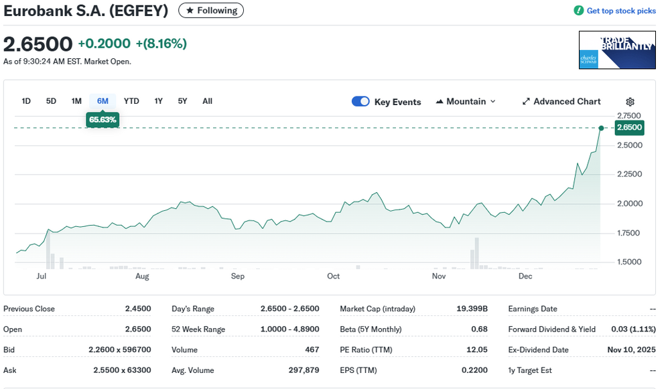Image resolution: width=670 pixels, height=389 pixels.
Task: Click the Beta (5Y Monthly) label
Action: tap(371, 329)
